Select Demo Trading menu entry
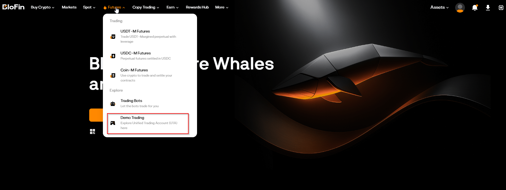 click(x=148, y=123)
